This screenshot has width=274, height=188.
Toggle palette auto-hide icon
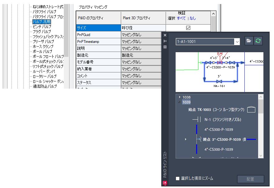165,41
